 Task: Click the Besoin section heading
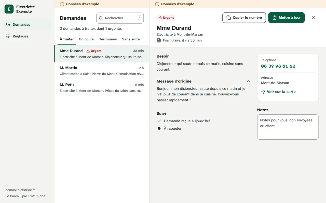pyautogui.click(x=163, y=56)
